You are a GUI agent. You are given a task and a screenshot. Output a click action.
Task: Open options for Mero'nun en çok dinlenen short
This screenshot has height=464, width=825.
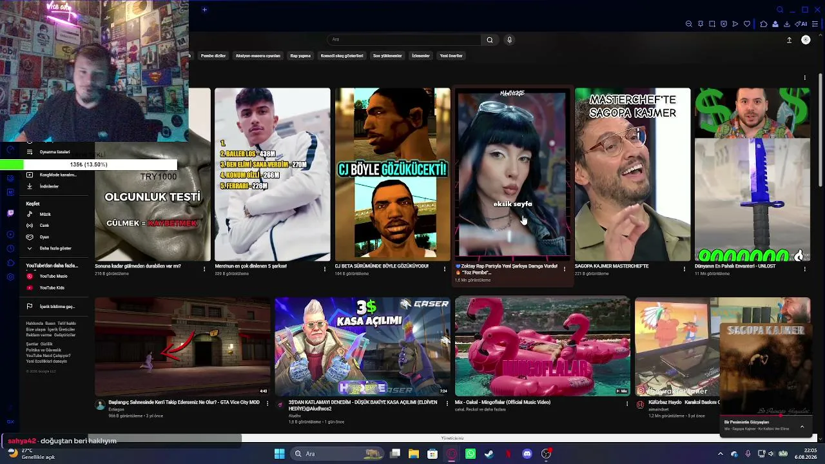coord(325,269)
